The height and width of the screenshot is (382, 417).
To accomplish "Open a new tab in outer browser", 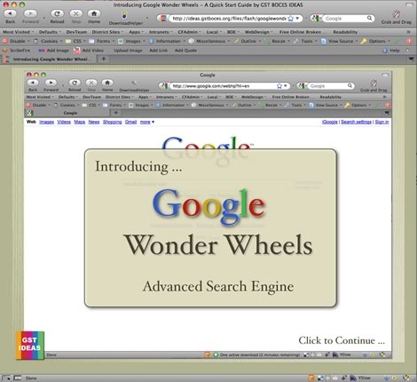I will point(104,59).
